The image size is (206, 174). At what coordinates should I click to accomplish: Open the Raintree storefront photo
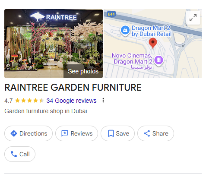[54, 44]
